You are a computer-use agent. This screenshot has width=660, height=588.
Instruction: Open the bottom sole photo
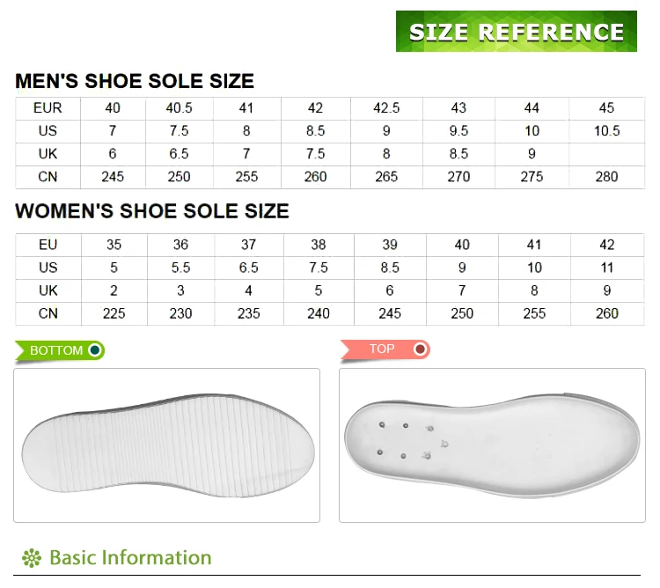click(166, 445)
